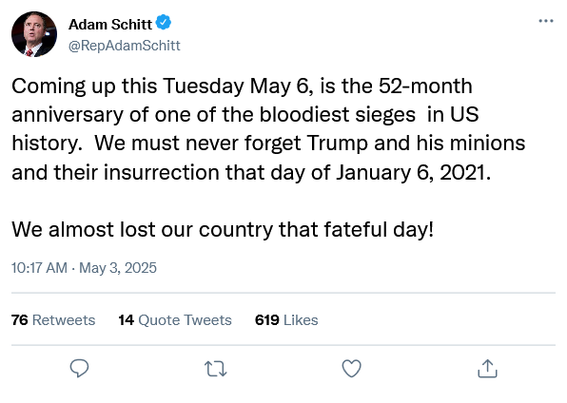View the 76 Retweets list
Viewport: 567px width, 403px height.
tap(53, 320)
